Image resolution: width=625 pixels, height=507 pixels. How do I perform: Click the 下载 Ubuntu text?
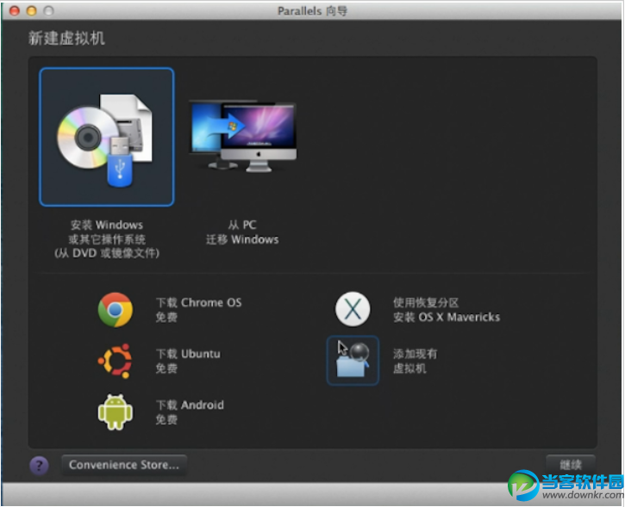click(188, 354)
